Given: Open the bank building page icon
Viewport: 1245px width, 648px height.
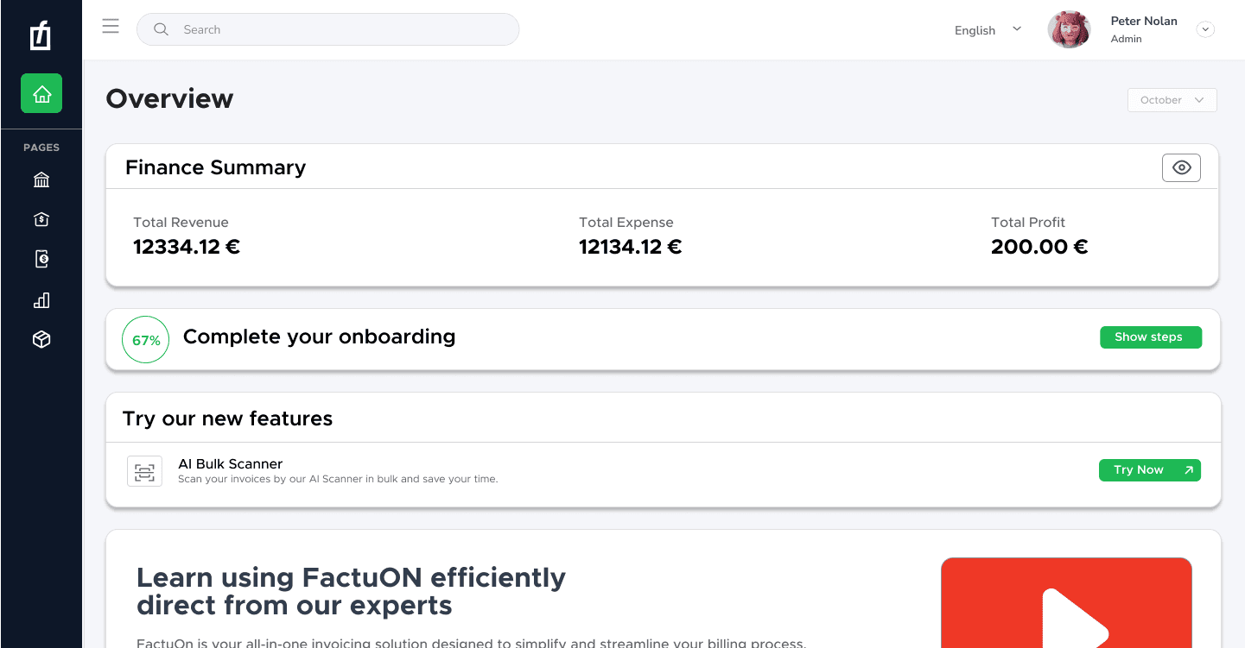Looking at the screenshot, I should pyautogui.click(x=41, y=179).
